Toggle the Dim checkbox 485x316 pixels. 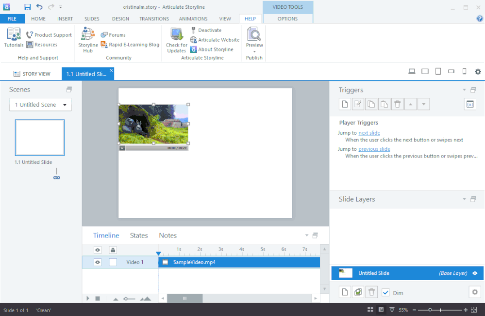[x=385, y=292]
